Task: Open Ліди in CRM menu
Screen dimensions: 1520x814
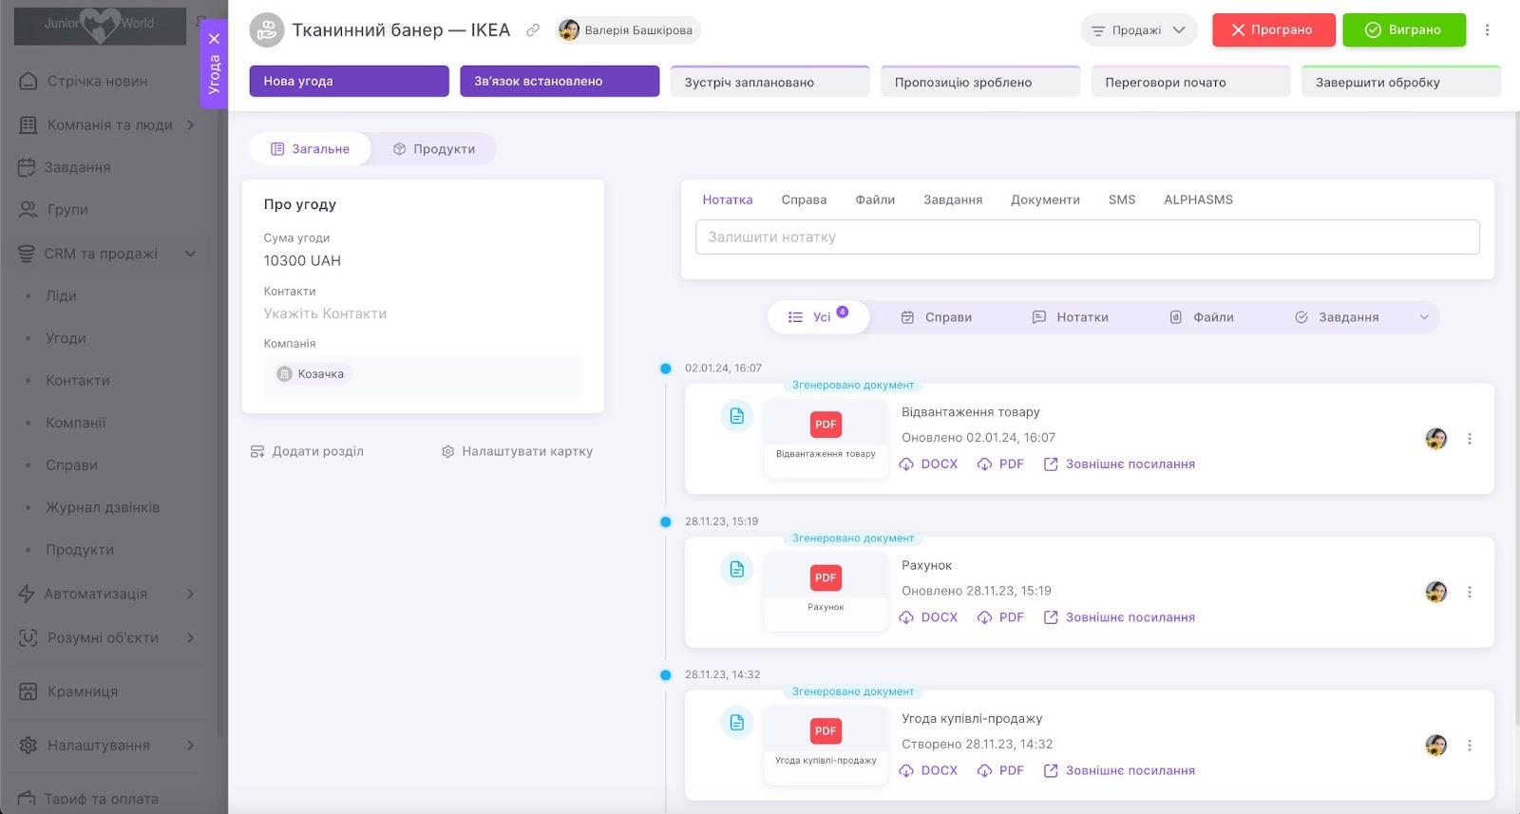Action: click(61, 295)
